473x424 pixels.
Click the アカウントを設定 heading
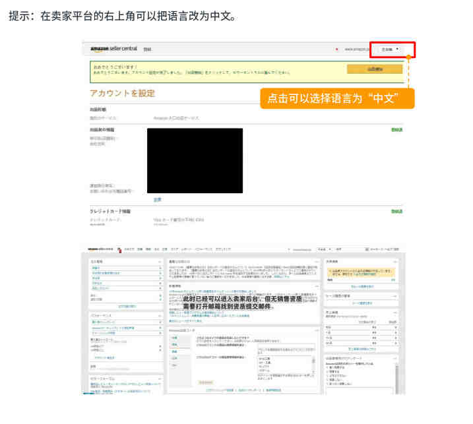(x=122, y=93)
